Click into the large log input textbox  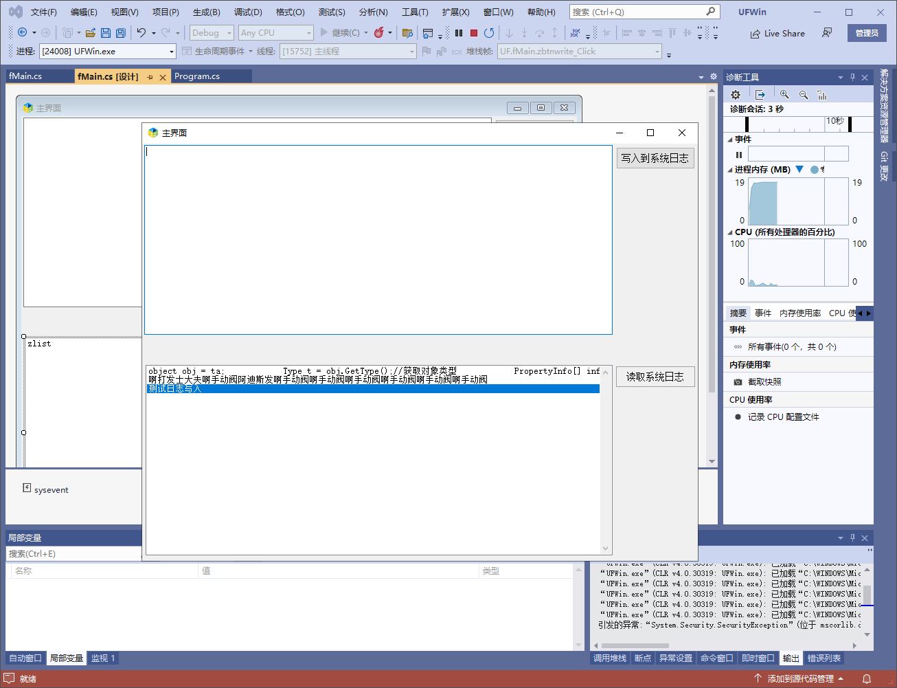tap(378, 239)
